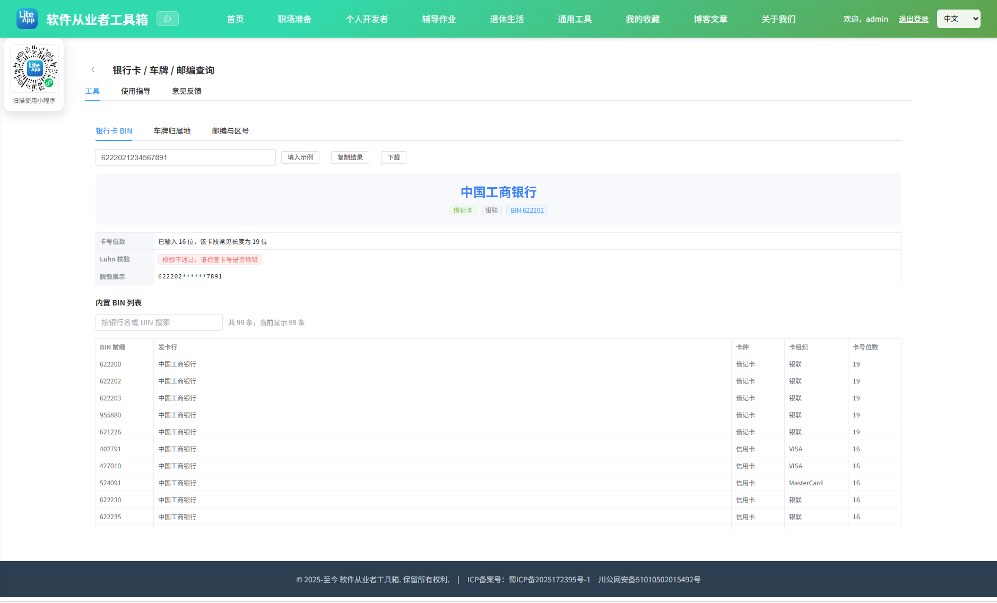The width and height of the screenshot is (997, 603).
Task: Click the card length info text
Action: point(212,242)
